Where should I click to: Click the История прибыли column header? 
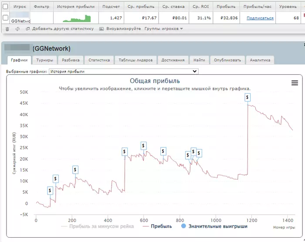pos(76,7)
